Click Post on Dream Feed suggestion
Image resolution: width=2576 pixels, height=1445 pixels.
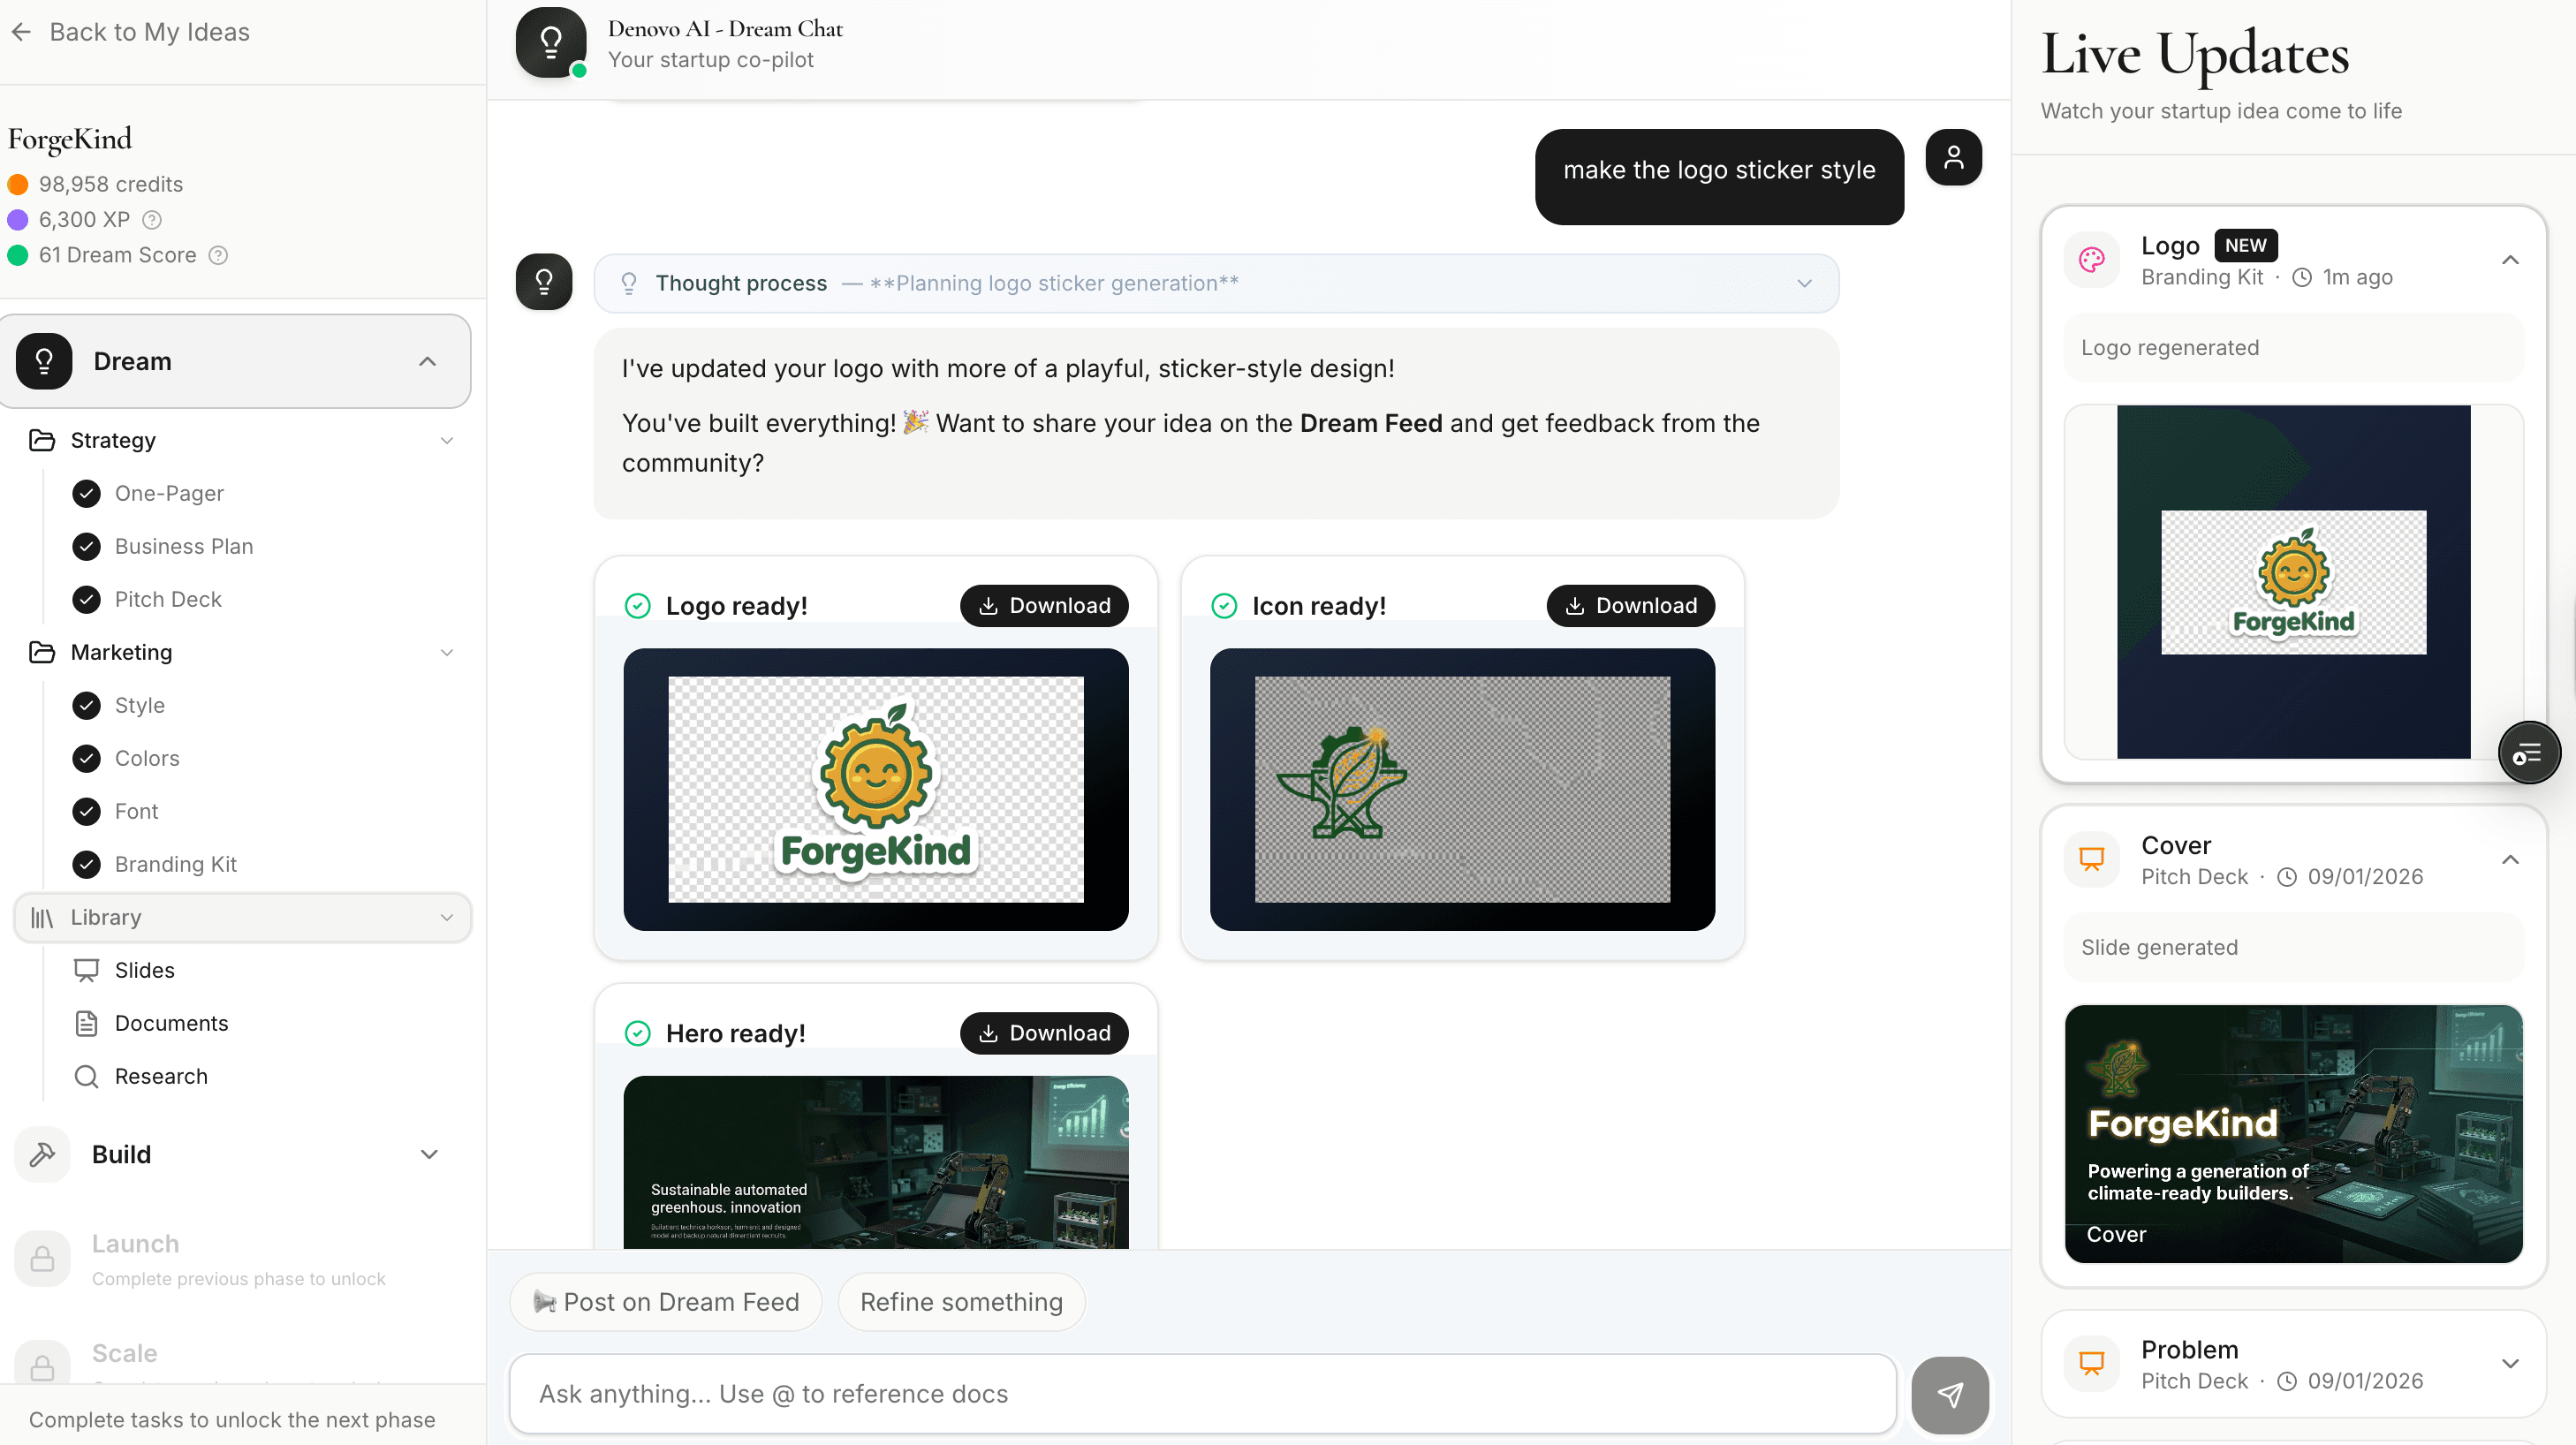[666, 1302]
